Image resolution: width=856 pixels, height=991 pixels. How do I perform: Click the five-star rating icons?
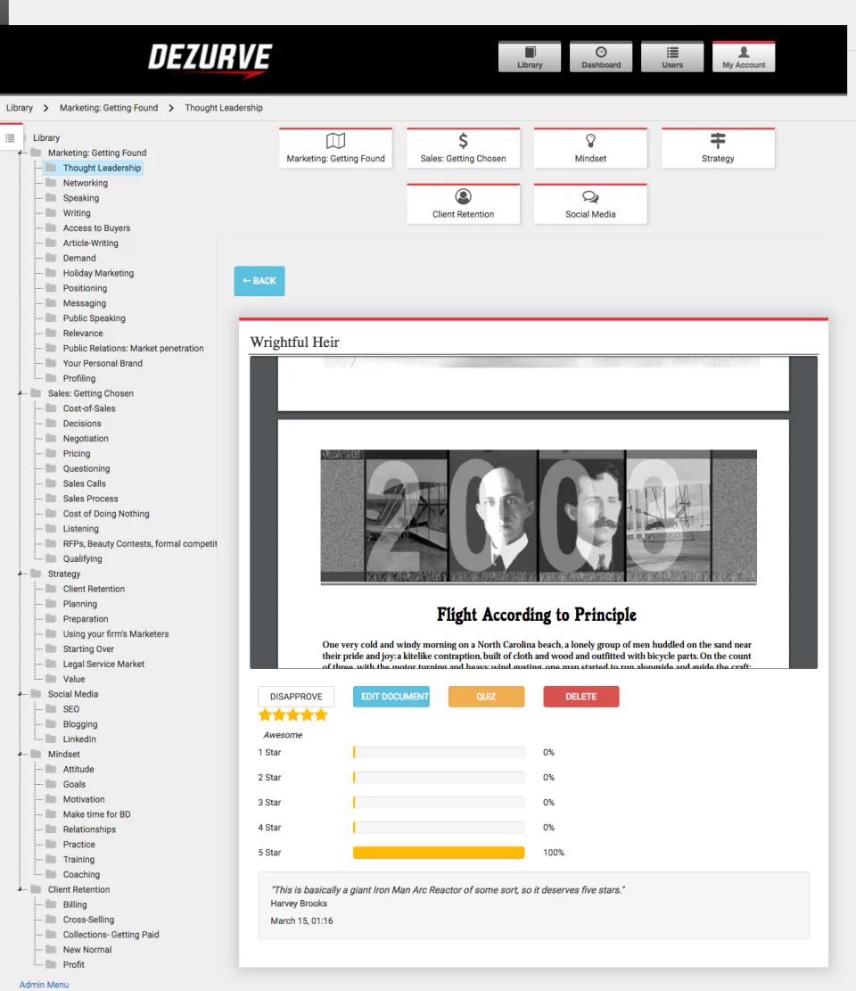(x=293, y=715)
